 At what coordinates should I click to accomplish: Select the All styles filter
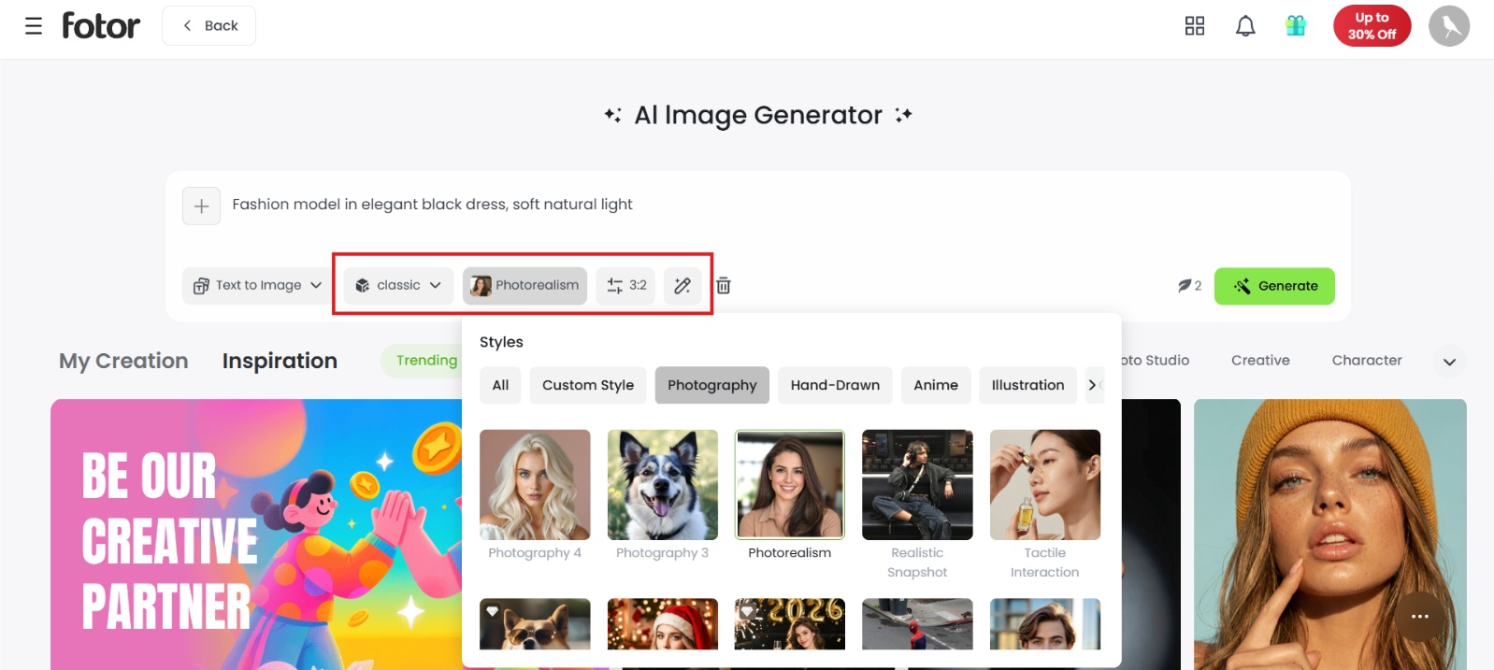pos(500,385)
